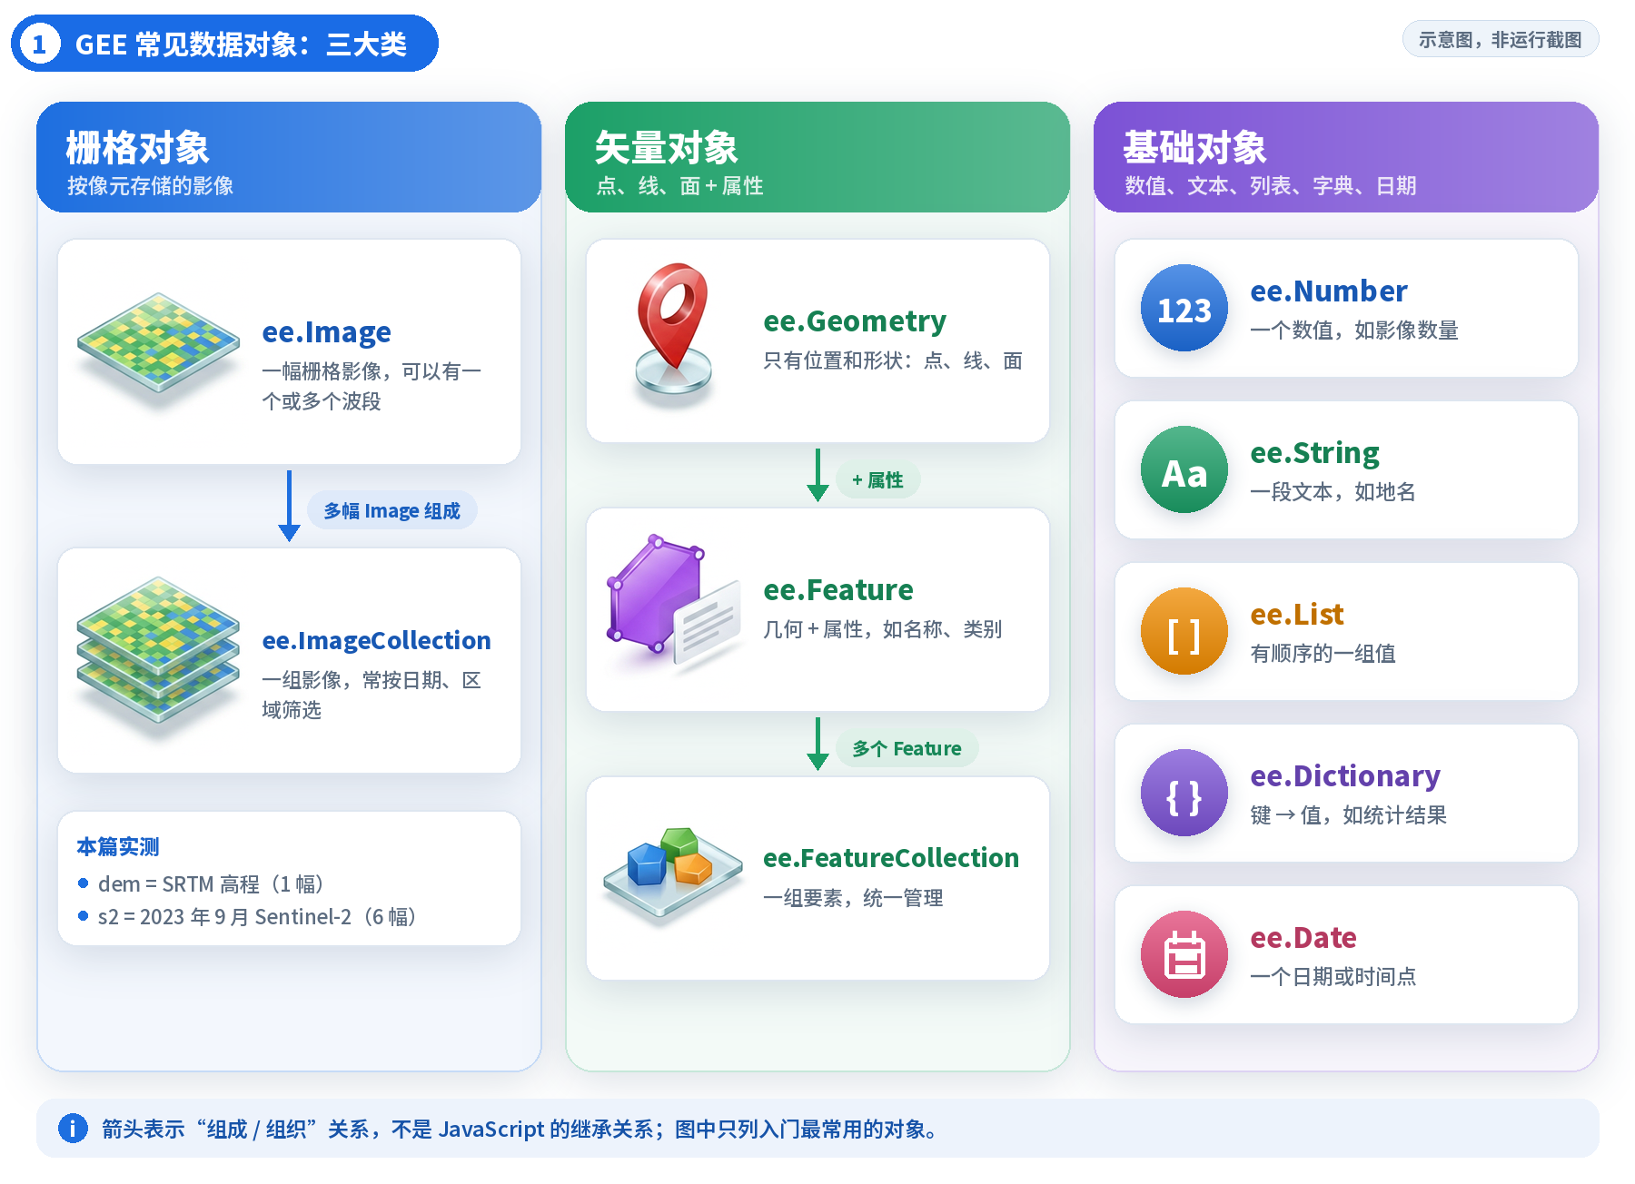Select the 基础对象 column header
The width and height of the screenshot is (1635, 1184).
1346,158
